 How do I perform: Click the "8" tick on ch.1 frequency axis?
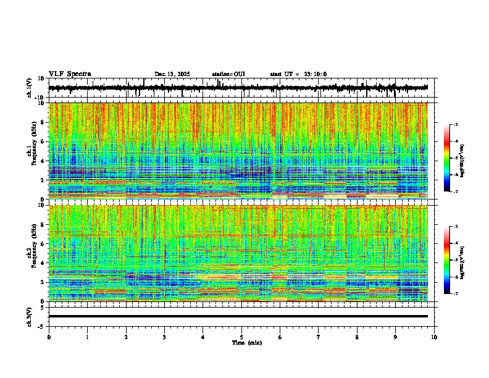coord(43,122)
